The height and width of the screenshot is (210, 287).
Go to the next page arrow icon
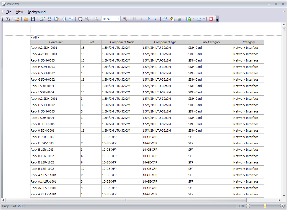point(149,19)
